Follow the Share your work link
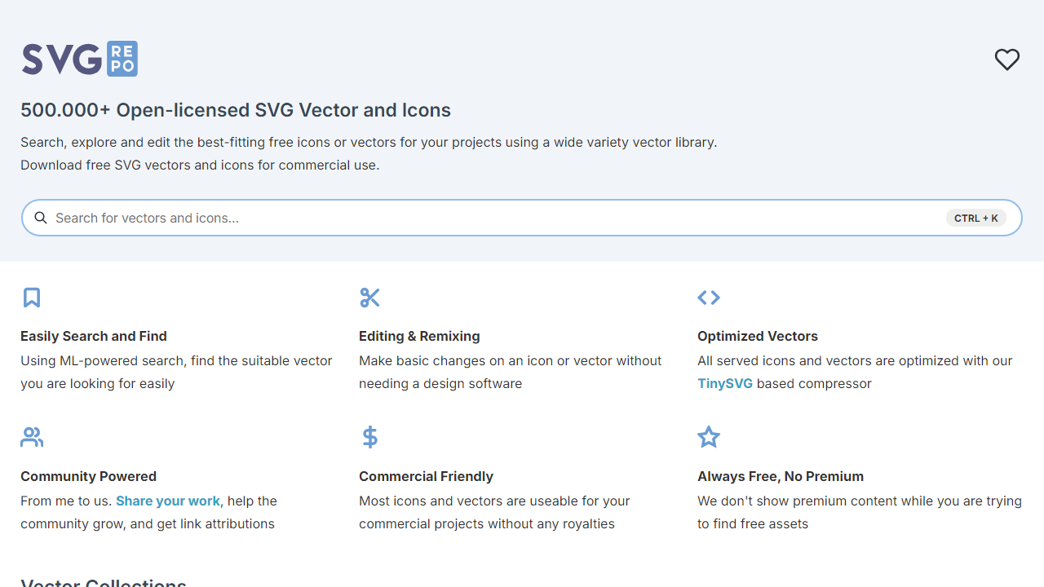 tap(168, 501)
